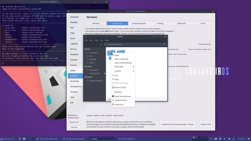Image resolution: width=251 pixels, height=141 pixels.
Task: Open Thunar Help menu
Action: (x=107, y=40)
